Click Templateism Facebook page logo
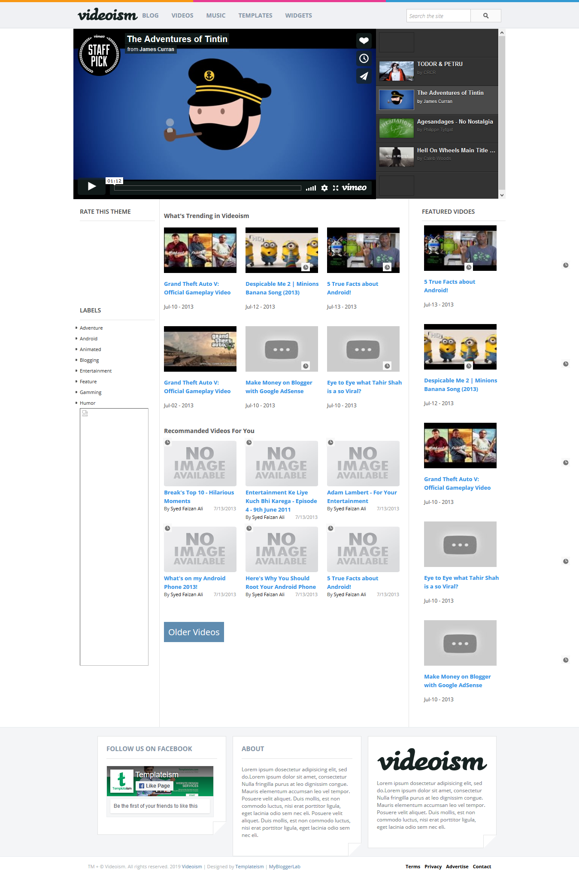This screenshot has width=579, height=876. coord(122,781)
